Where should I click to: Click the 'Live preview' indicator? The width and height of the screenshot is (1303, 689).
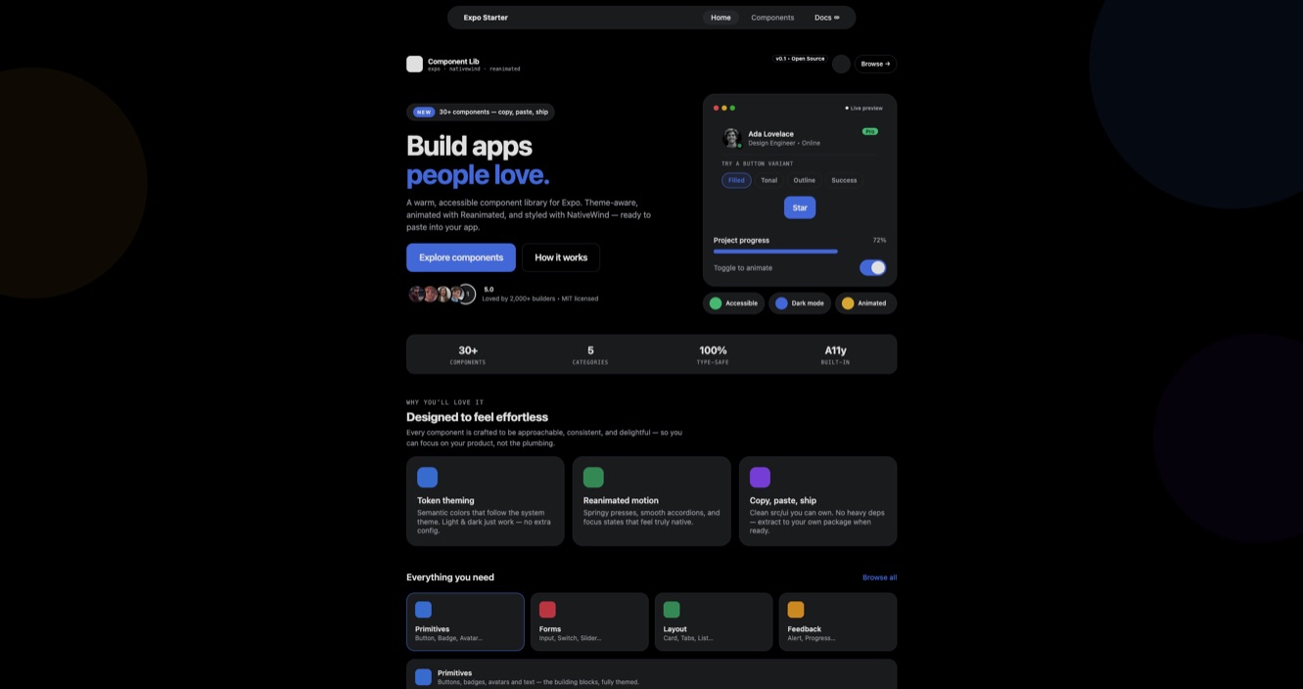click(864, 108)
